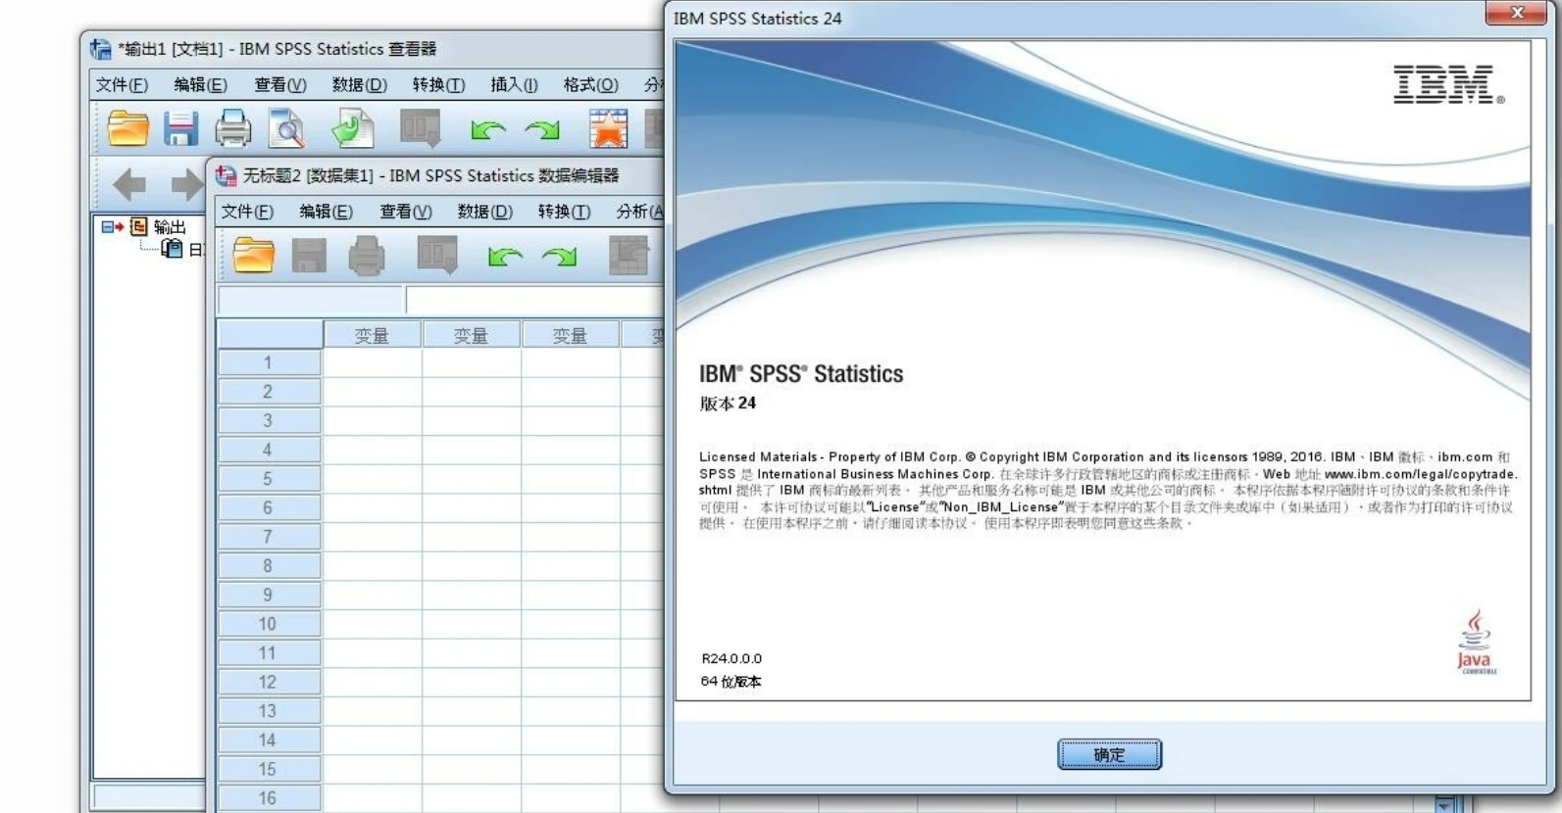The width and height of the screenshot is (1562, 813).
Task: Click the Save disk icon in Viewer toolbar
Action: (x=180, y=128)
